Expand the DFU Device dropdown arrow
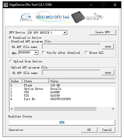The image size is (124, 140). pos(65,33)
